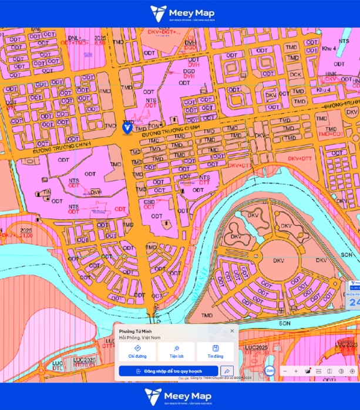Share this location with the arrow icon
This screenshot has width=360, height=410.
click(x=227, y=371)
